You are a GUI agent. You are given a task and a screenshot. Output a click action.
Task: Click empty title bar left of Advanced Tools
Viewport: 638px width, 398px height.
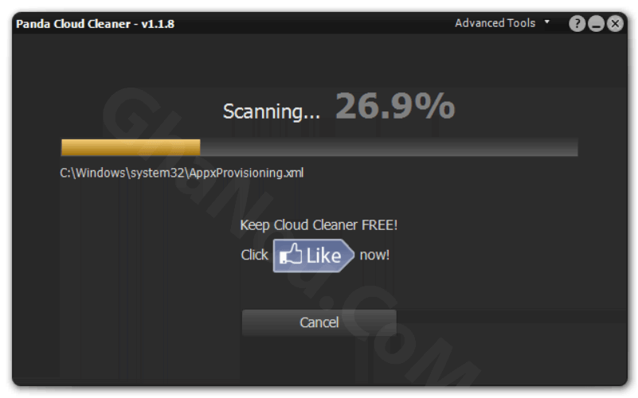[x=313, y=24]
